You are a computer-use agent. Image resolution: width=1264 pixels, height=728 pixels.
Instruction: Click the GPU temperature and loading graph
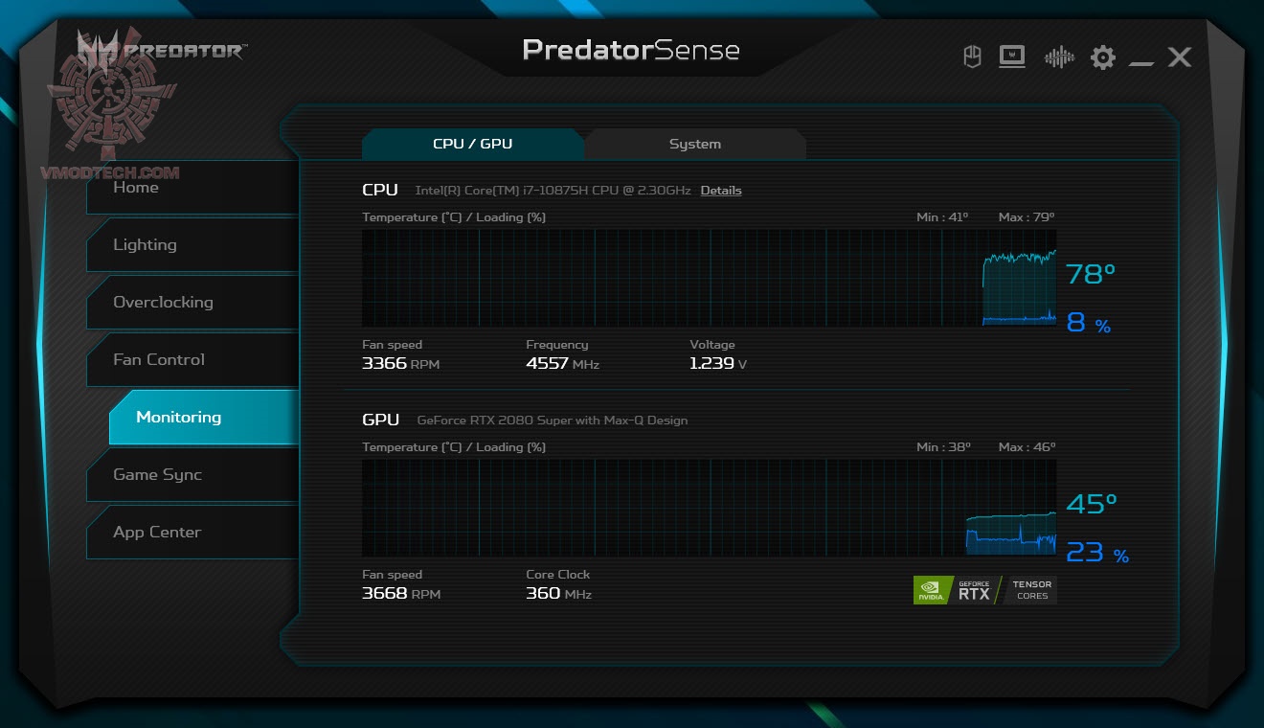coord(710,508)
